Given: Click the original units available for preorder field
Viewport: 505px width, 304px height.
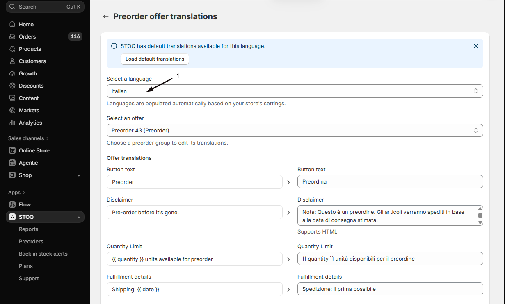Looking at the screenshot, I should tap(194, 259).
